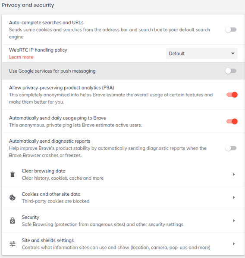Expand Clear browsing data using its arrow
The image size is (245, 258).
pyautogui.click(x=234, y=175)
